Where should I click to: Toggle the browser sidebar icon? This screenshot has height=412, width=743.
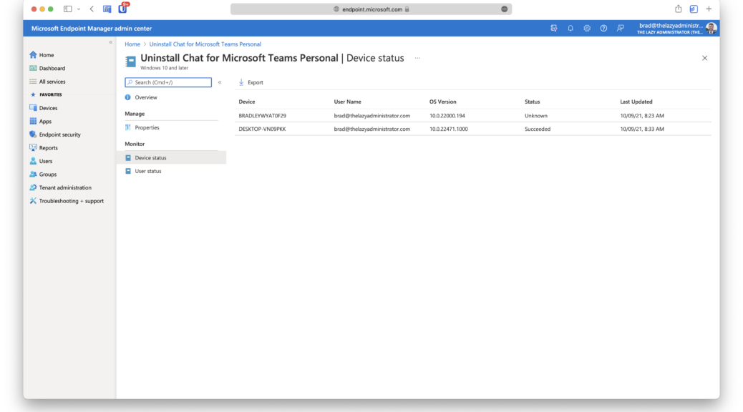(x=68, y=9)
